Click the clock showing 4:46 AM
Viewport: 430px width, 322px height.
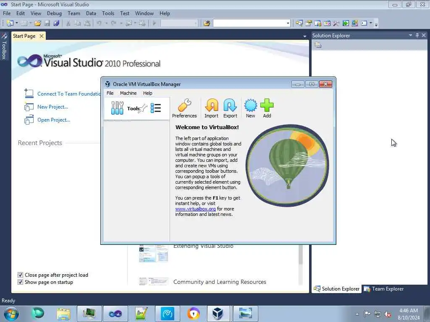(x=408, y=311)
